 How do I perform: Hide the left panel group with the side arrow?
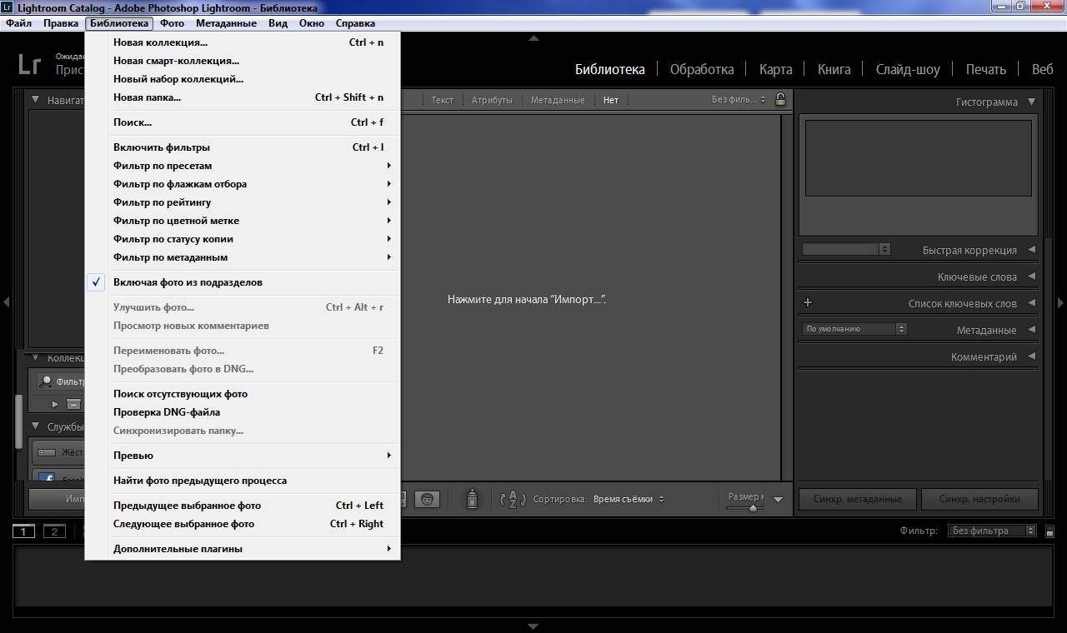(x=6, y=302)
